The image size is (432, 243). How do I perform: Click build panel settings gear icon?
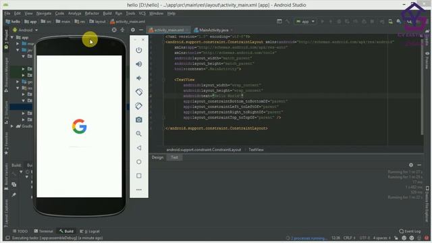(x=411, y=165)
